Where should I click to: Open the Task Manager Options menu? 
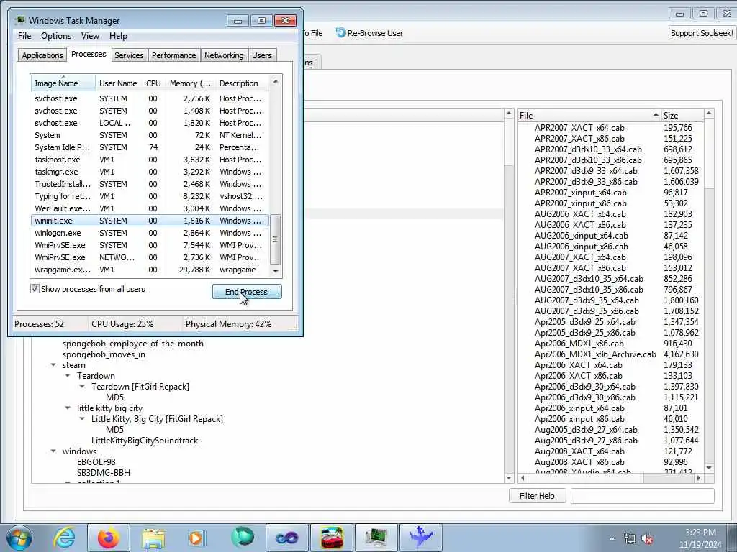(56, 36)
